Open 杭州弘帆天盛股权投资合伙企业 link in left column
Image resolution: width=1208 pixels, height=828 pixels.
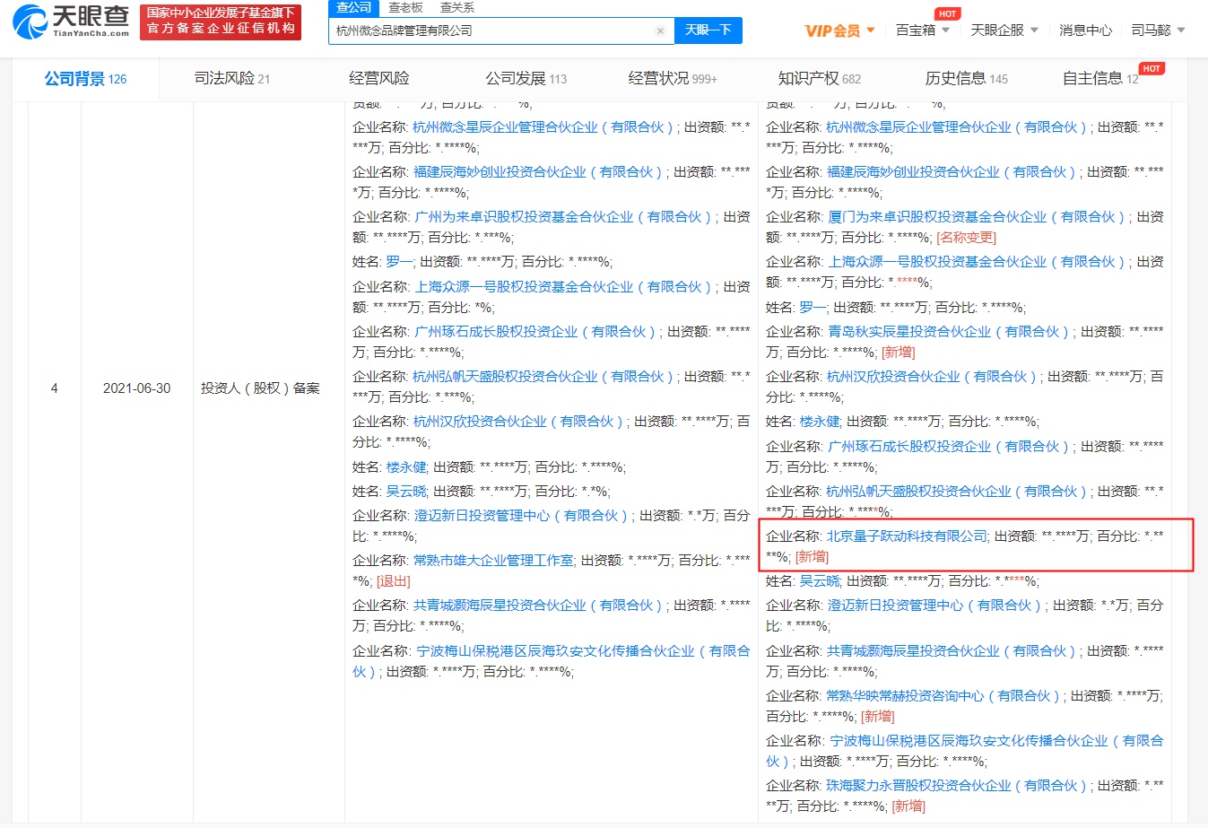pos(544,377)
